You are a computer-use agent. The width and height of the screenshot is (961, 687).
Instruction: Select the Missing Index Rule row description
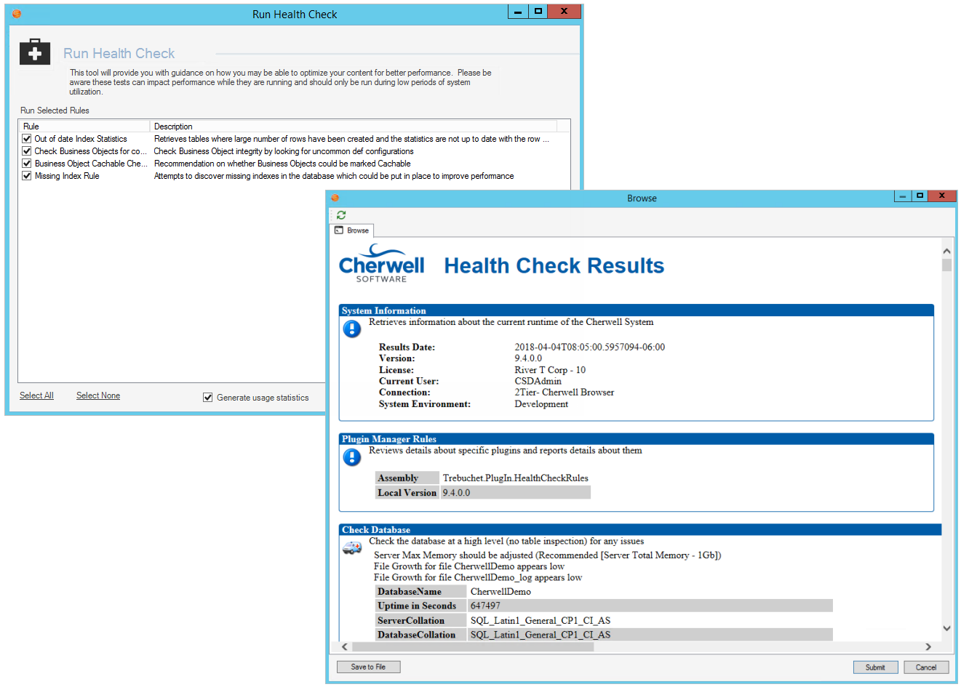pyautogui.click(x=334, y=176)
